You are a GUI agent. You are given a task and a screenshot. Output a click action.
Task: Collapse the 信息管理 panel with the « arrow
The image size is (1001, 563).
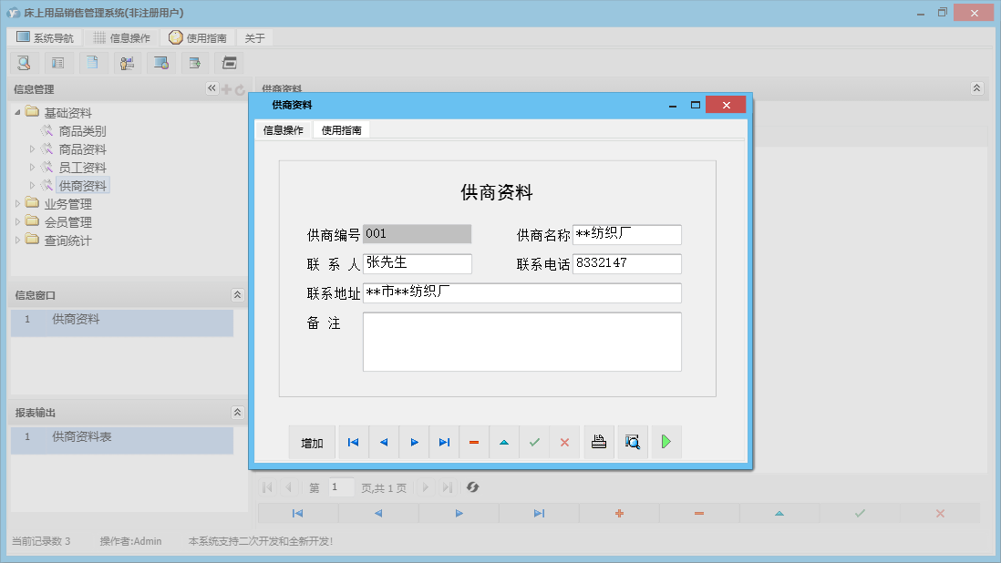pyautogui.click(x=211, y=88)
